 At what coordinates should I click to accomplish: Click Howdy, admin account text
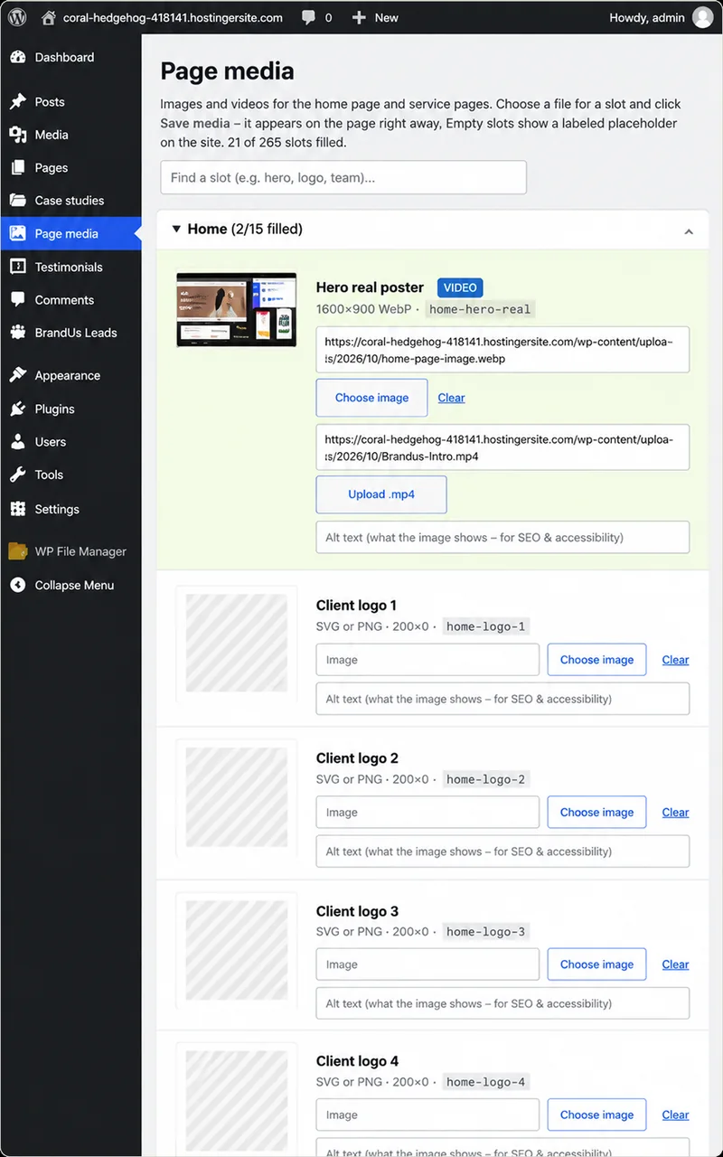(x=647, y=17)
